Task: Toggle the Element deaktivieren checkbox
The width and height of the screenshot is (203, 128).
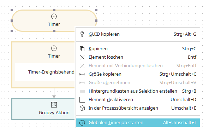Action: tap(82, 100)
